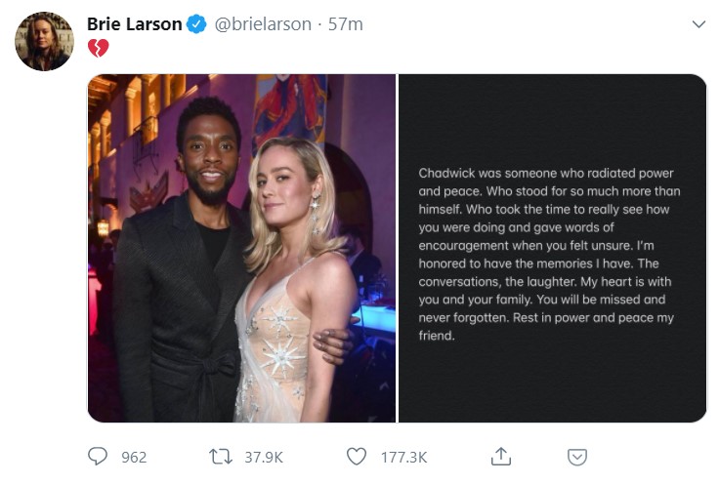The height and width of the screenshot is (484, 720).
Task: Click the 962 replies count
Action: 134,456
